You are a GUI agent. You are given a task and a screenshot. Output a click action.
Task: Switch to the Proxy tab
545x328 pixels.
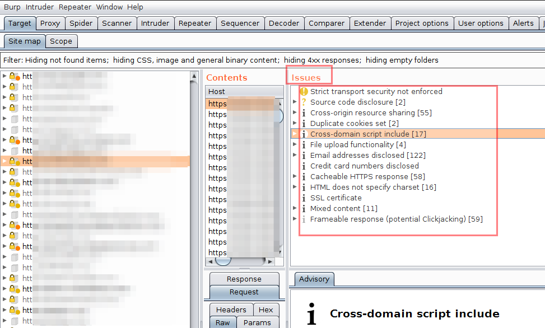coord(50,24)
